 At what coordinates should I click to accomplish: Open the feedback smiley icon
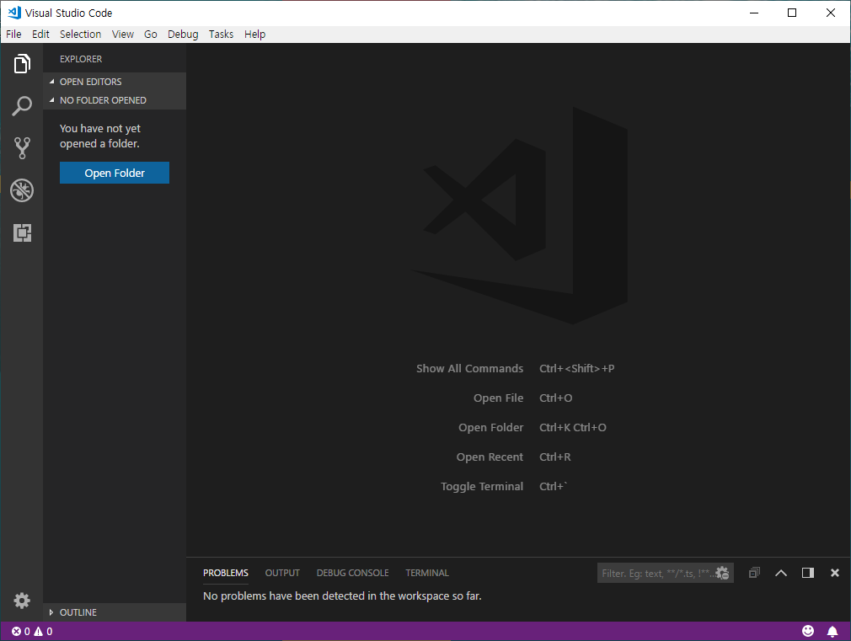coord(808,631)
